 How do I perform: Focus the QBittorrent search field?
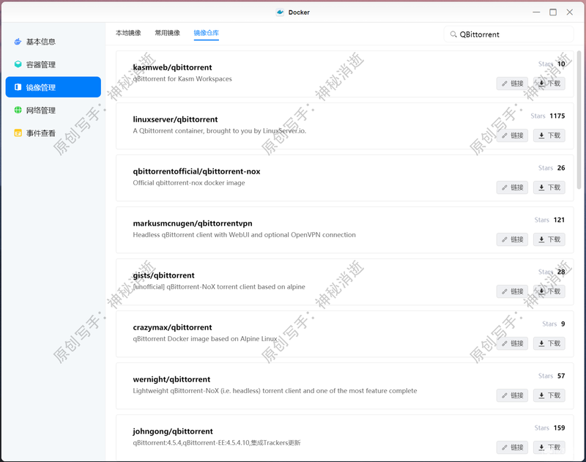click(x=508, y=34)
